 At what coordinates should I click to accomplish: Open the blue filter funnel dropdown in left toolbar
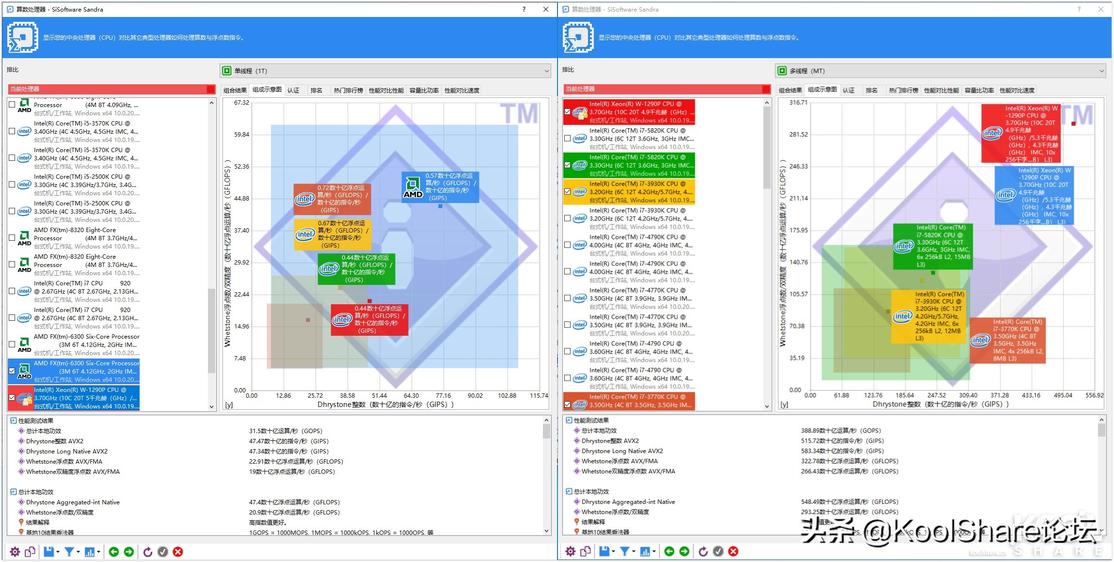tap(71, 552)
